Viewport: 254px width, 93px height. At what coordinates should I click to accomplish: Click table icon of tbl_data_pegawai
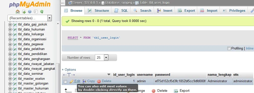15,44
